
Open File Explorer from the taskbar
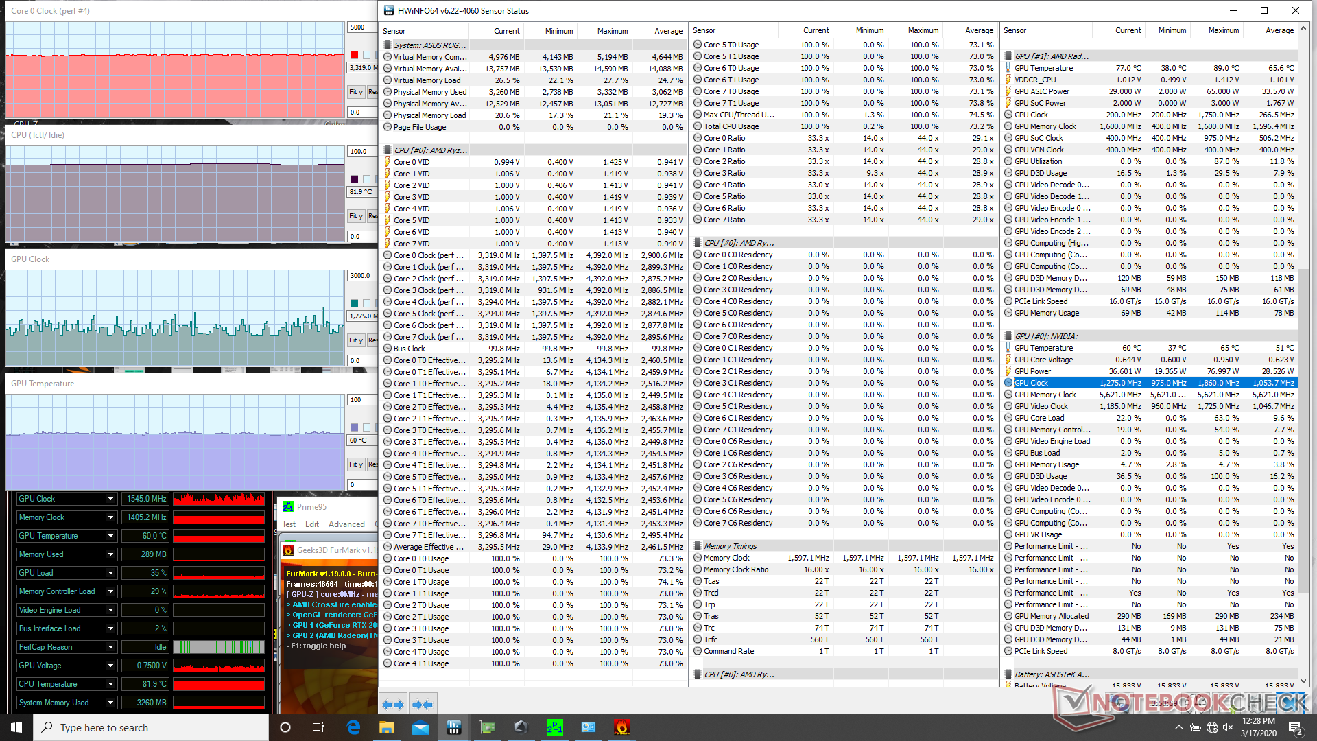click(387, 727)
